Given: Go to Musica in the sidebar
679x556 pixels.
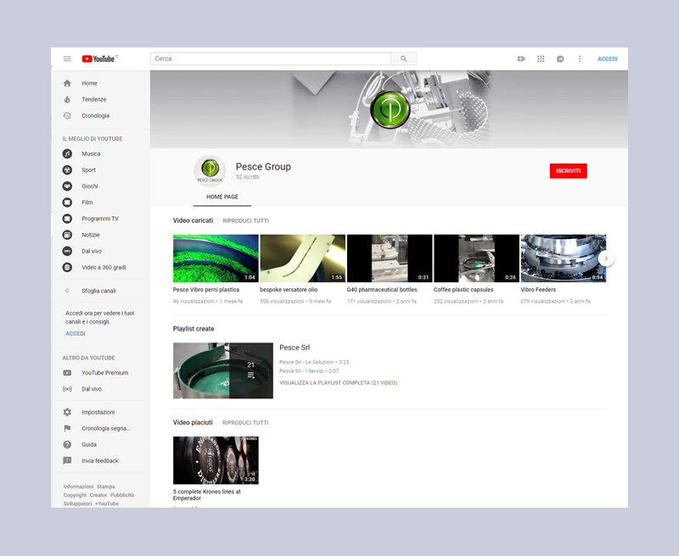Looking at the screenshot, I should click(91, 153).
